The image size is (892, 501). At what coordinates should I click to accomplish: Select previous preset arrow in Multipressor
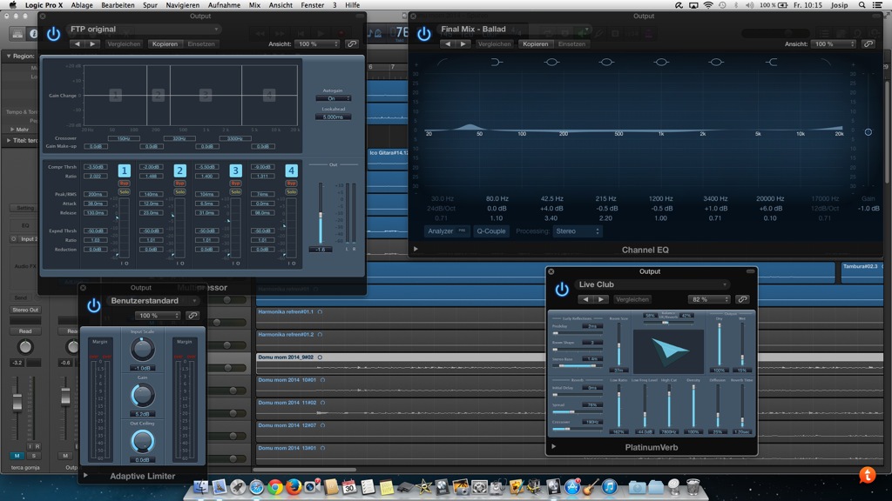pos(78,43)
